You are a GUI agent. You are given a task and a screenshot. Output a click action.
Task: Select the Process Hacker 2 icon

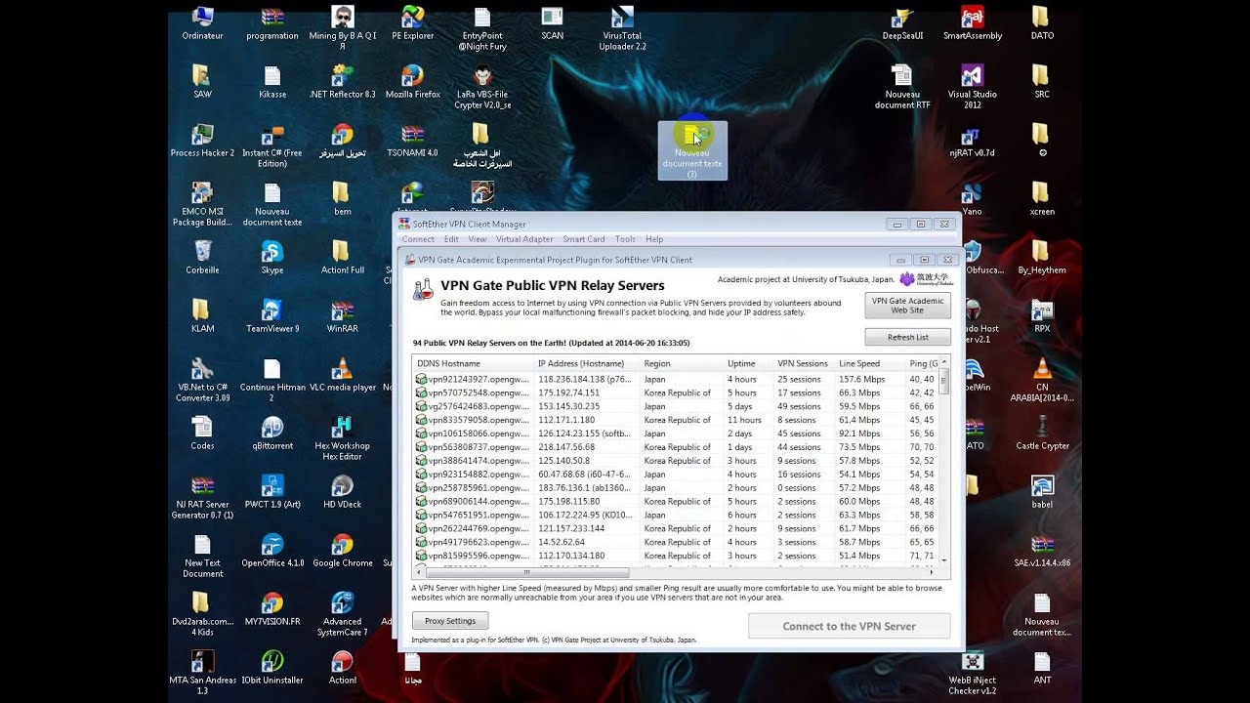(202, 141)
